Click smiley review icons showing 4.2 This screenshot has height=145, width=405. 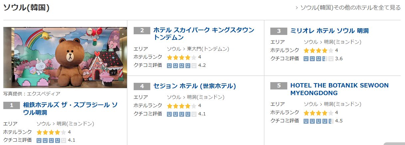tap(182, 65)
